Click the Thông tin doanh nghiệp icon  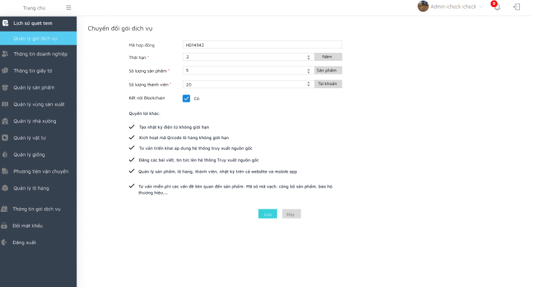(x=5, y=54)
